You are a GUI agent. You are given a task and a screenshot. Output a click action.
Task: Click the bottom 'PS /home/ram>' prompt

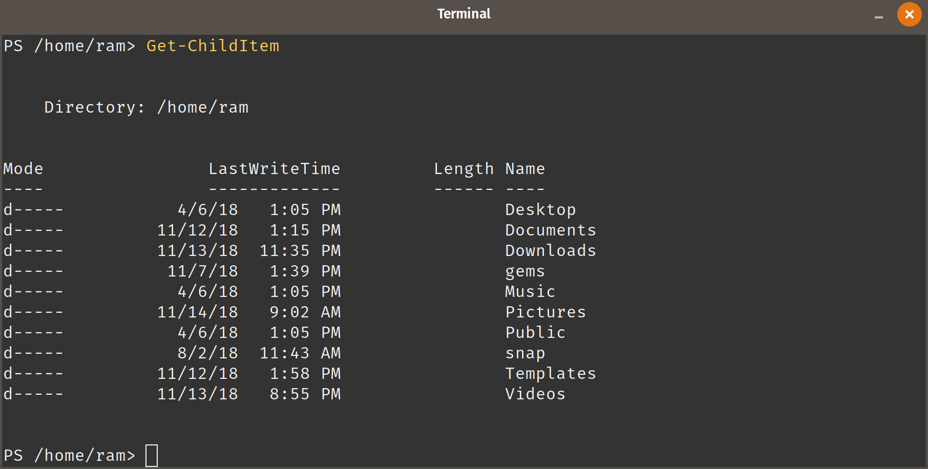[70, 456]
